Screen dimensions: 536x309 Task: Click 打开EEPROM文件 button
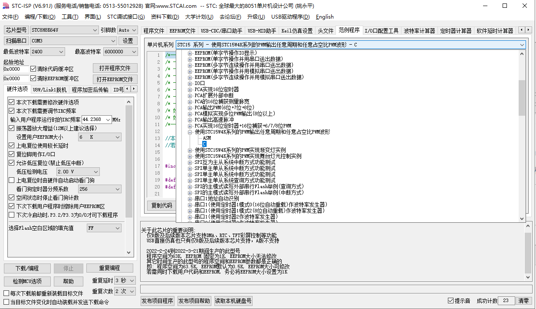[115, 79]
